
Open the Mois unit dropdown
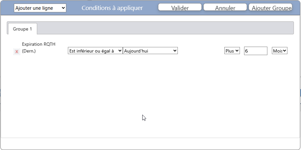point(280,51)
